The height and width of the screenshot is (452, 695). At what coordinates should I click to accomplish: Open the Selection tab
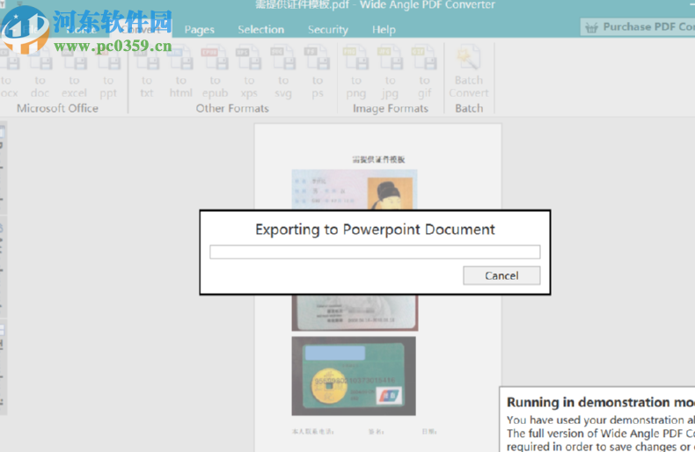[x=261, y=30]
